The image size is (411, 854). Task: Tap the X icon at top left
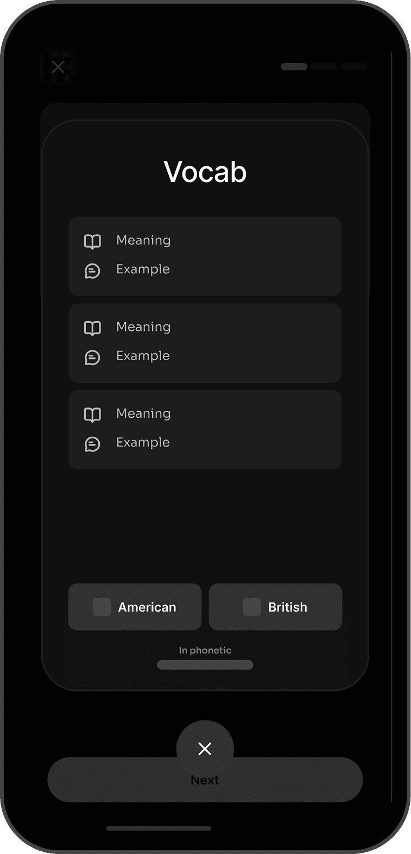tap(58, 67)
